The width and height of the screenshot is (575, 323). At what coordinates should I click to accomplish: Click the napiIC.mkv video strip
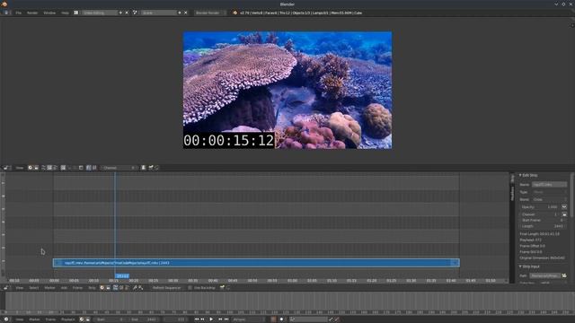point(256,263)
